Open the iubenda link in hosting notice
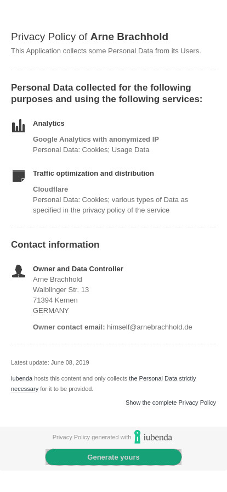 pos(21,378)
